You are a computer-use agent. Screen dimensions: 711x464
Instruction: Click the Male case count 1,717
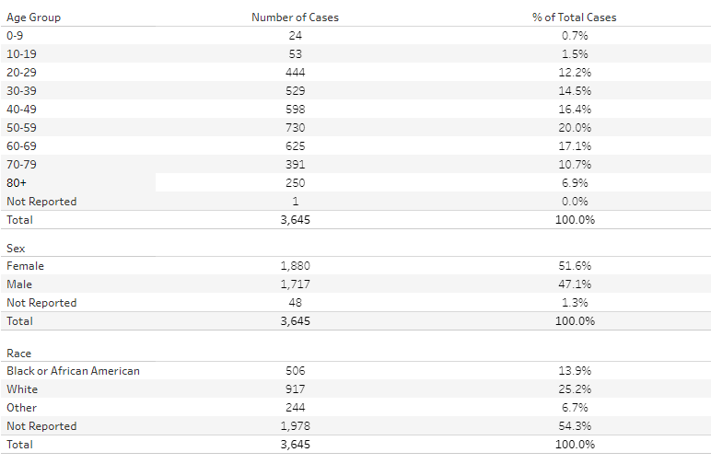[x=296, y=284]
